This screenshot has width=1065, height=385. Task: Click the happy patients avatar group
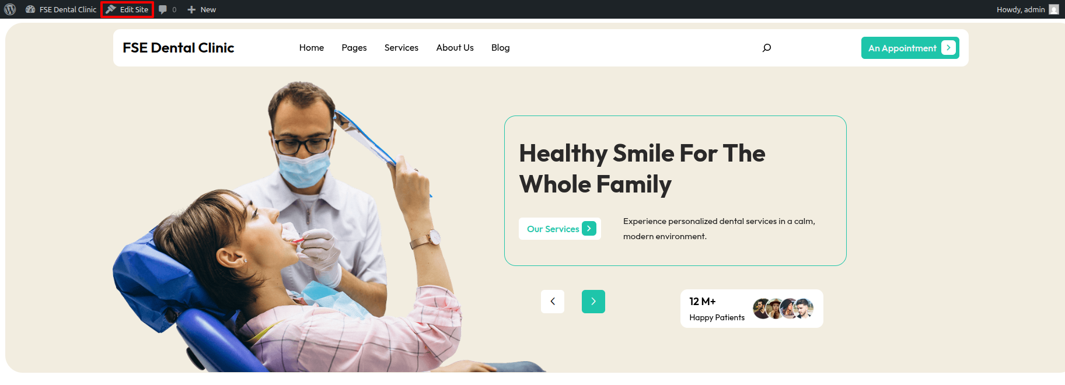pos(783,309)
